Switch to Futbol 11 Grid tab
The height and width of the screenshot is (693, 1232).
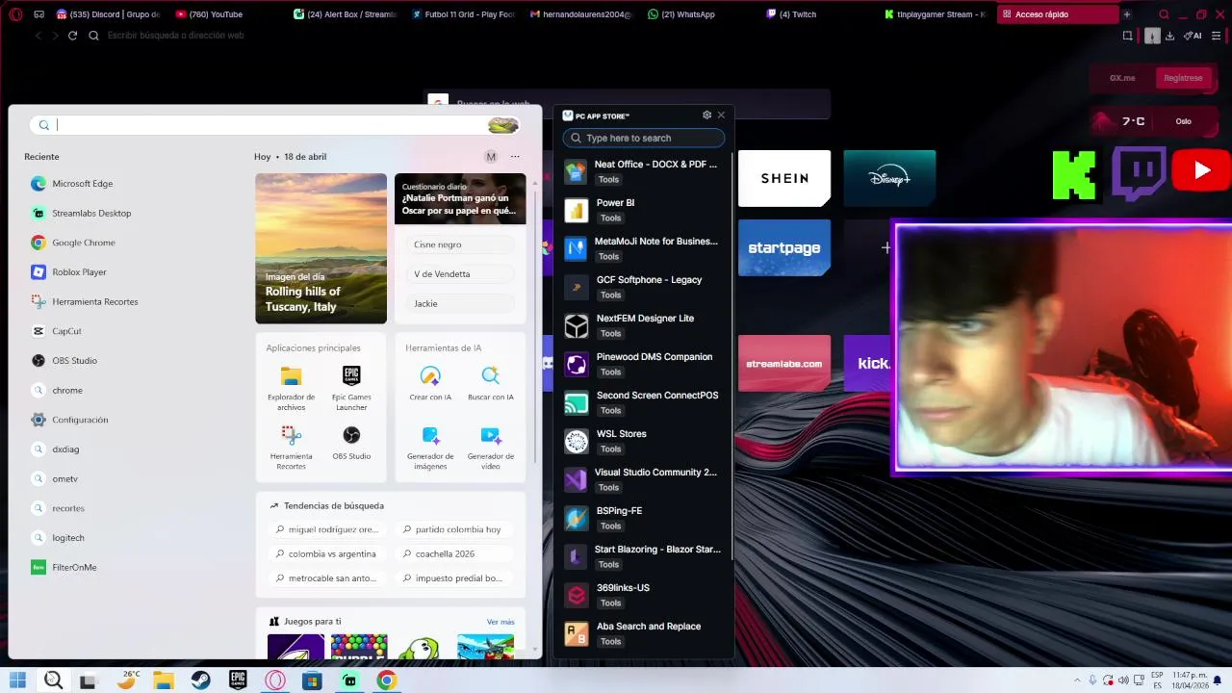coord(462,14)
